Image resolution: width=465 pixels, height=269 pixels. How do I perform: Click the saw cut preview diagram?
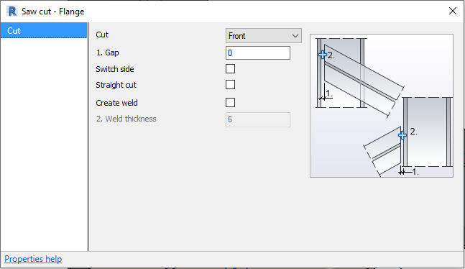(382, 106)
